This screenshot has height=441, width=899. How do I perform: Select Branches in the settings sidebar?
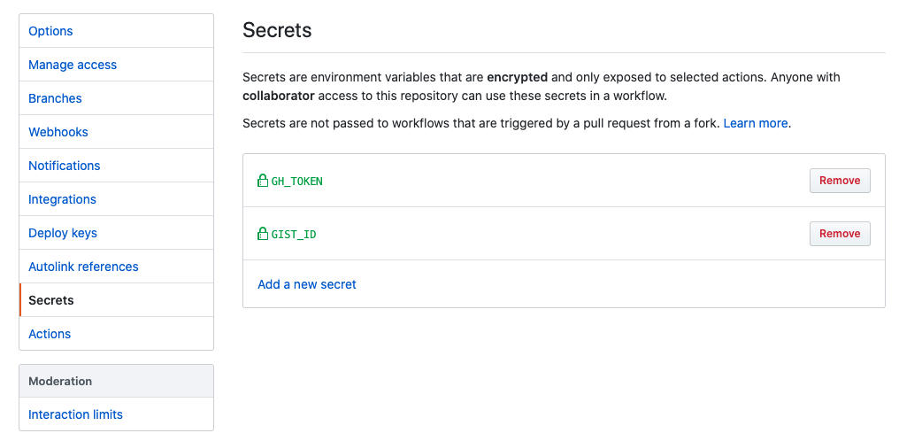pyautogui.click(x=55, y=98)
